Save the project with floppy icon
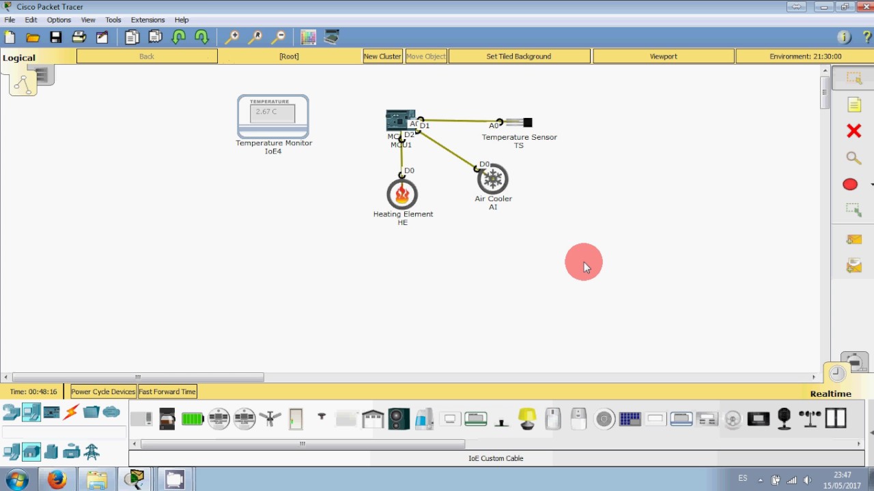The width and height of the screenshot is (874, 491). pyautogui.click(x=56, y=38)
